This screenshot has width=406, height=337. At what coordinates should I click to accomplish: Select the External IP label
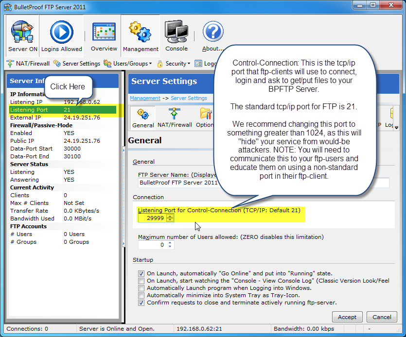pos(25,118)
